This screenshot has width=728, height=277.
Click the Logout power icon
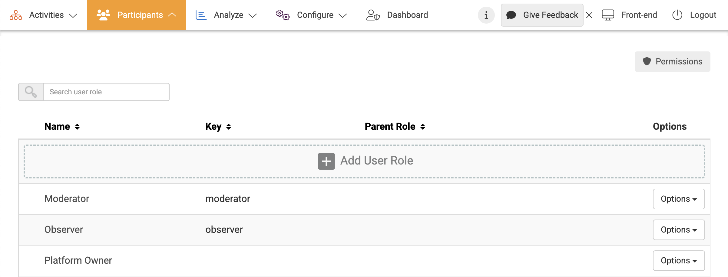pyautogui.click(x=677, y=15)
